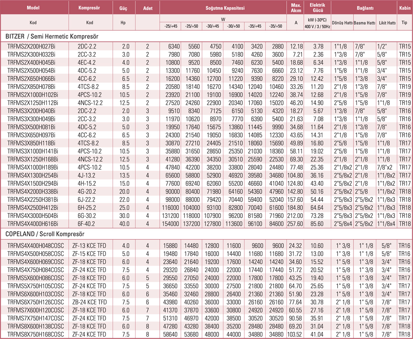
Task: Click the -35/+50 temperature subheader
Action: [276, 26]
